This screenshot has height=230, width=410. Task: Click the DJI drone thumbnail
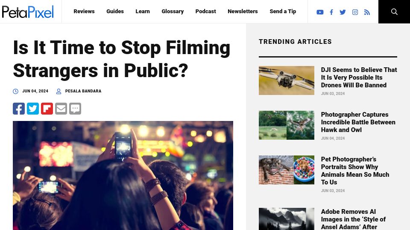pyautogui.click(x=287, y=80)
